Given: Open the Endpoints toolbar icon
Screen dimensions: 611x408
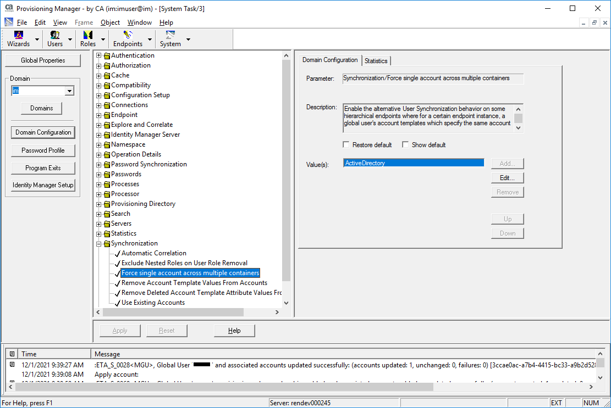Looking at the screenshot, I should coord(128,36).
